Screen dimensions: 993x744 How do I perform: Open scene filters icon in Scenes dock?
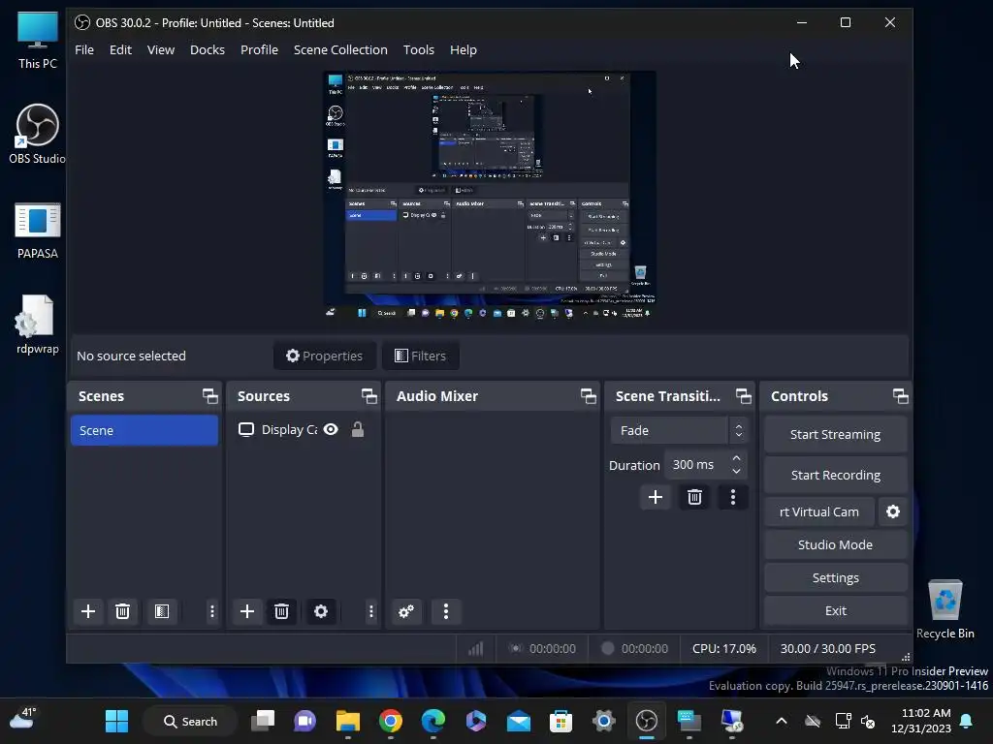pyautogui.click(x=162, y=611)
